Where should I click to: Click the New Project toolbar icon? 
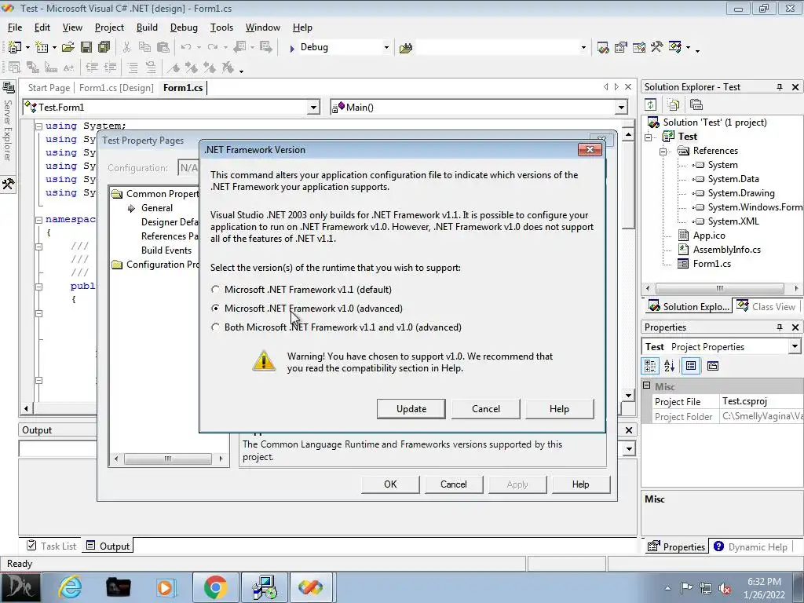(x=14, y=48)
